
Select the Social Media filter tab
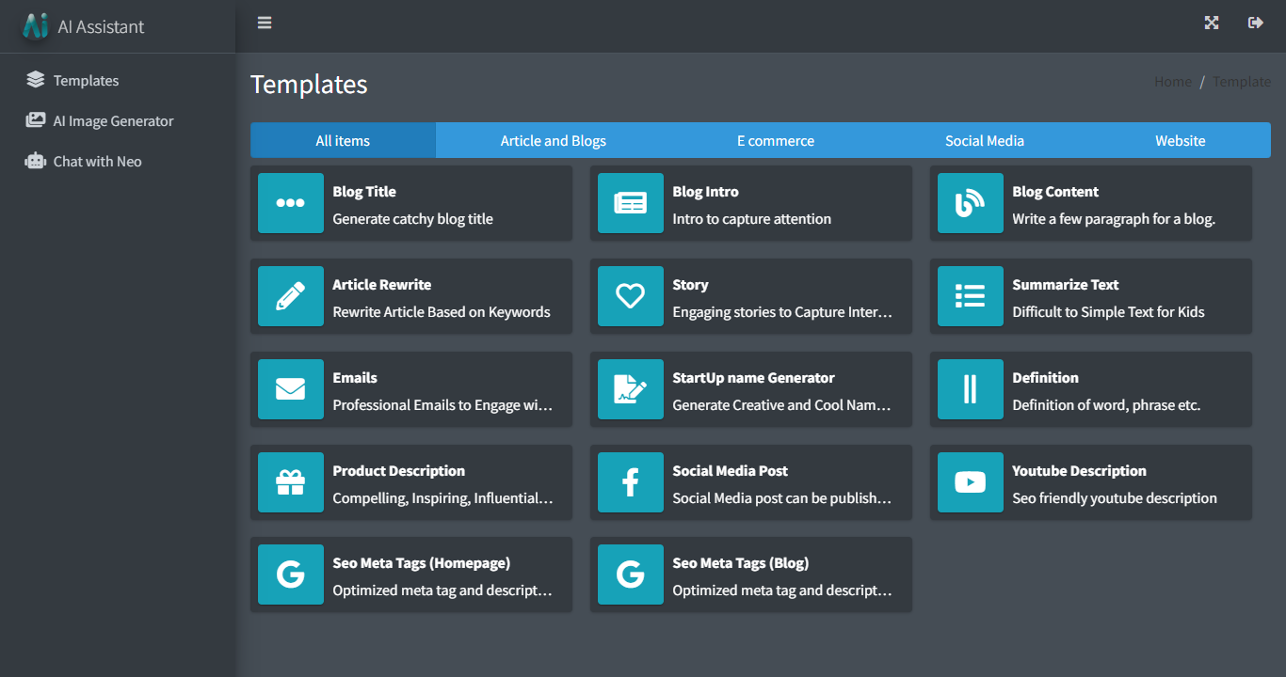pyautogui.click(x=984, y=140)
